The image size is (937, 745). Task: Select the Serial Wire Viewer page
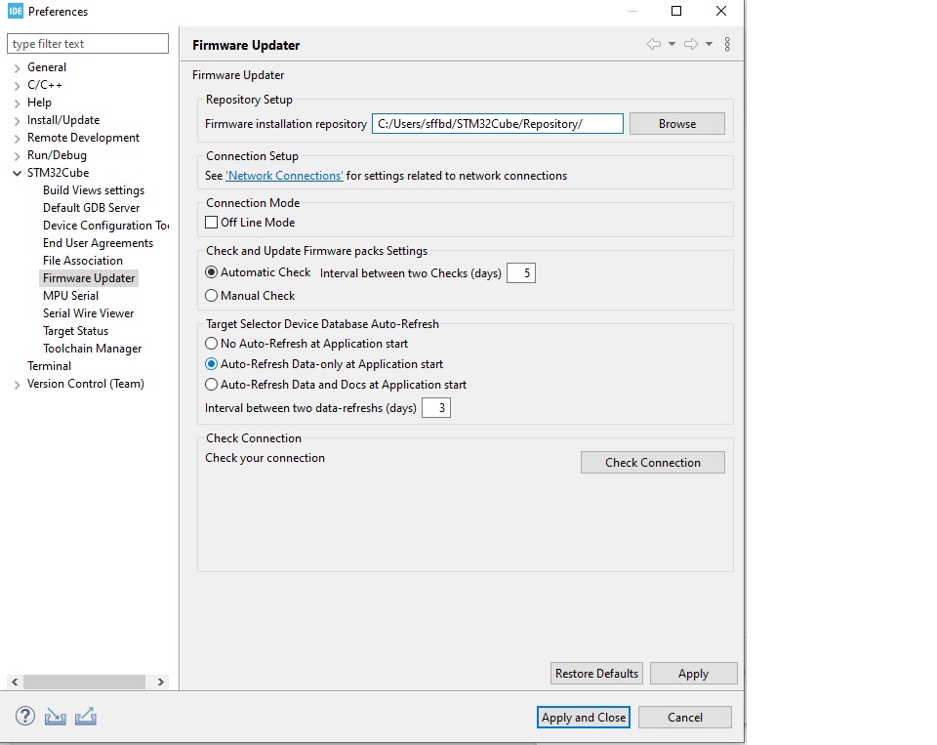[89, 313]
